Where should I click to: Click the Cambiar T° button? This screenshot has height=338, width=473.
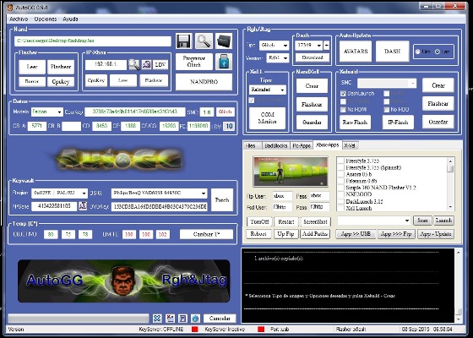pyautogui.click(x=207, y=234)
